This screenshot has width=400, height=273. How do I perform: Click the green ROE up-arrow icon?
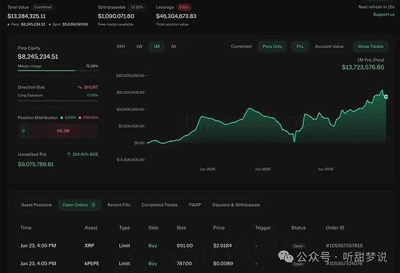click(70, 154)
